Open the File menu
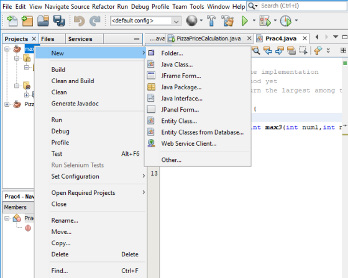Screen dimensions: 348x278 pyautogui.click(x=7, y=7)
